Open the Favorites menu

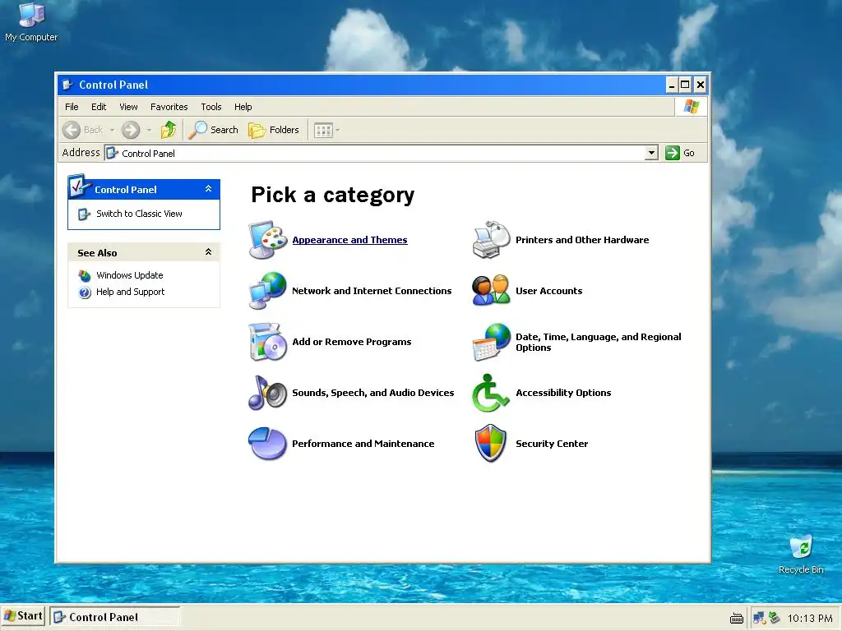coord(169,107)
